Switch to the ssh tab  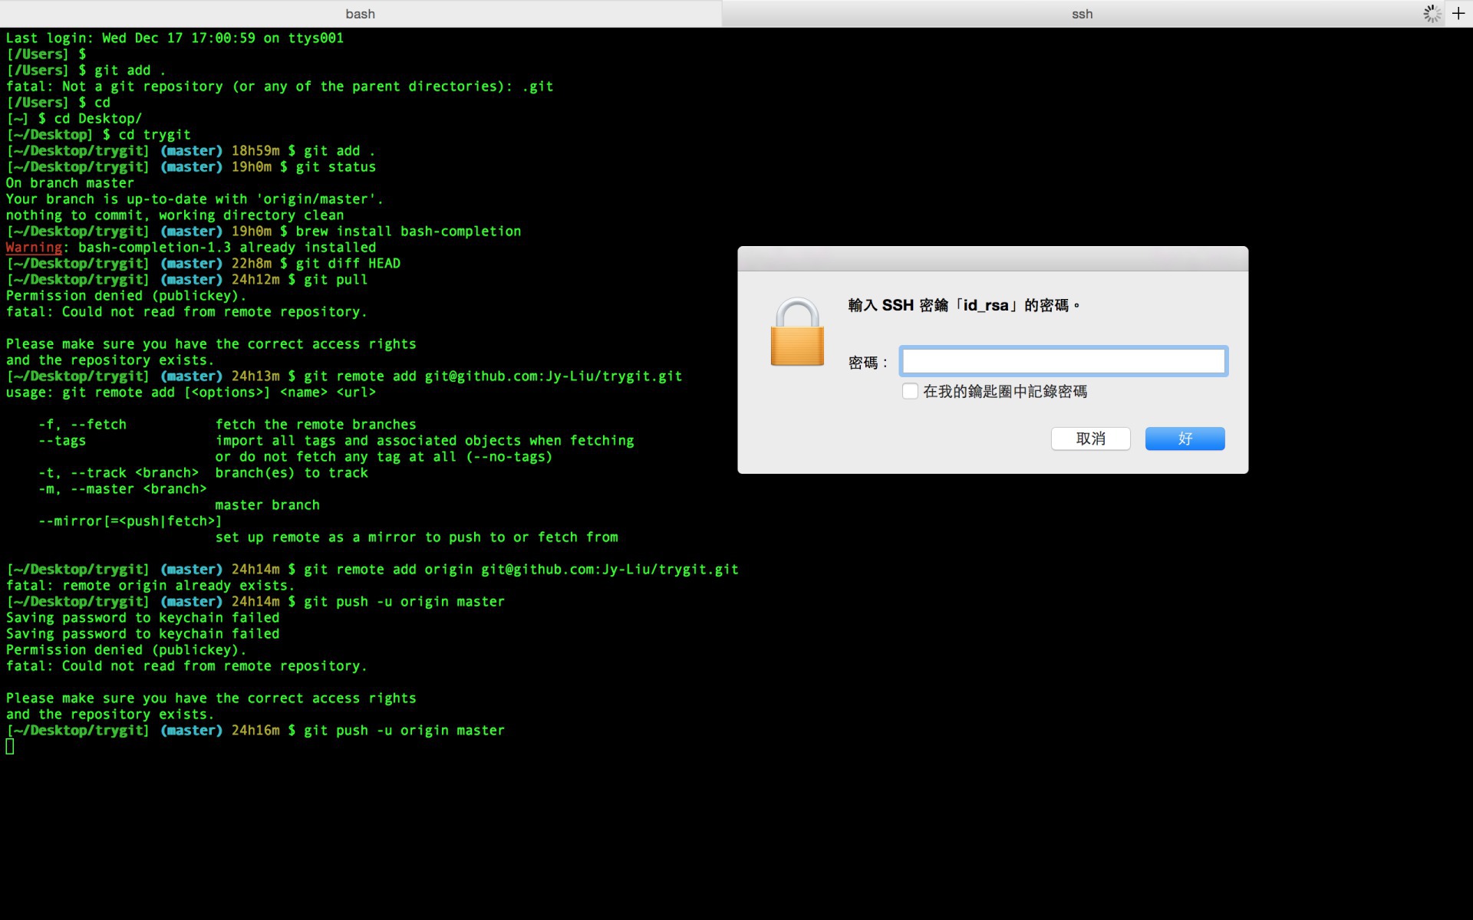coord(1082,14)
